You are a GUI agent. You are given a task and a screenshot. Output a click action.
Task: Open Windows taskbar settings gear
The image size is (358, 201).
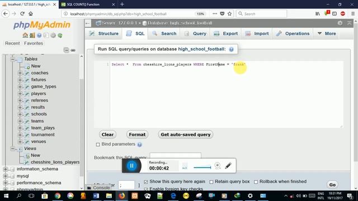coord(250,196)
